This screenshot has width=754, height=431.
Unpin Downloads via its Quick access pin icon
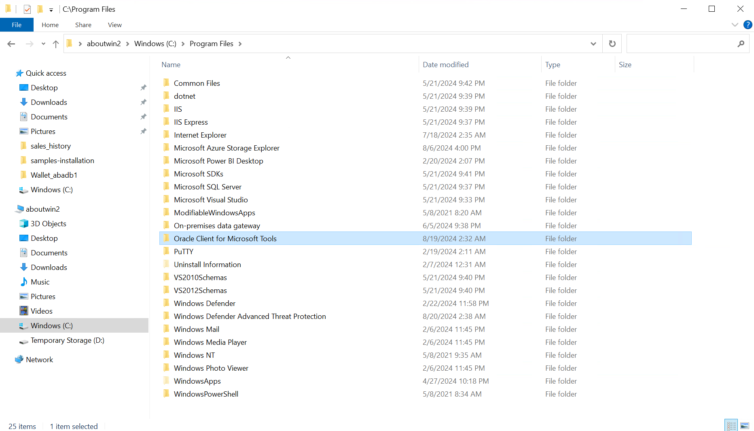click(143, 102)
